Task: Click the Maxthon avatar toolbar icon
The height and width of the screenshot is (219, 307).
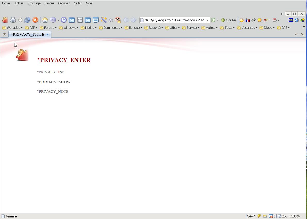Action: click(x=5, y=20)
